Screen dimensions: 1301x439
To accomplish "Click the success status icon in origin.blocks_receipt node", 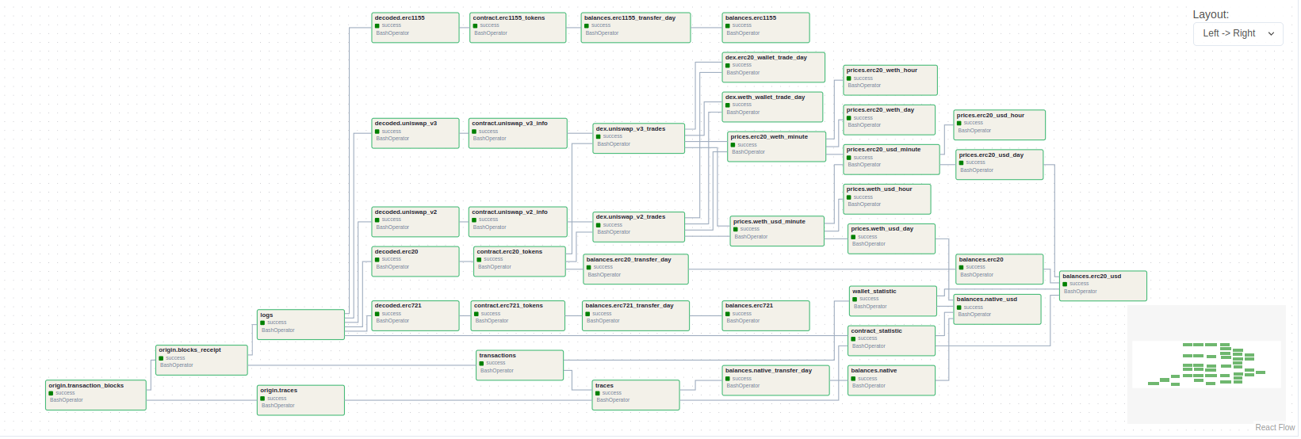I will tap(162, 358).
